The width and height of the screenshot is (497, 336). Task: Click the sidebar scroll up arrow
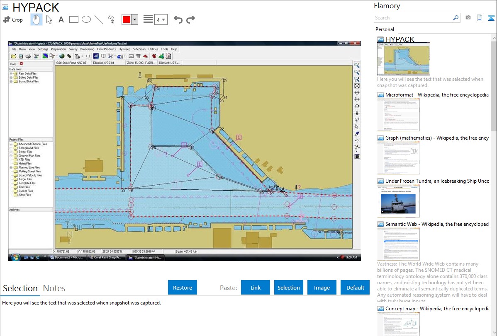(494, 37)
